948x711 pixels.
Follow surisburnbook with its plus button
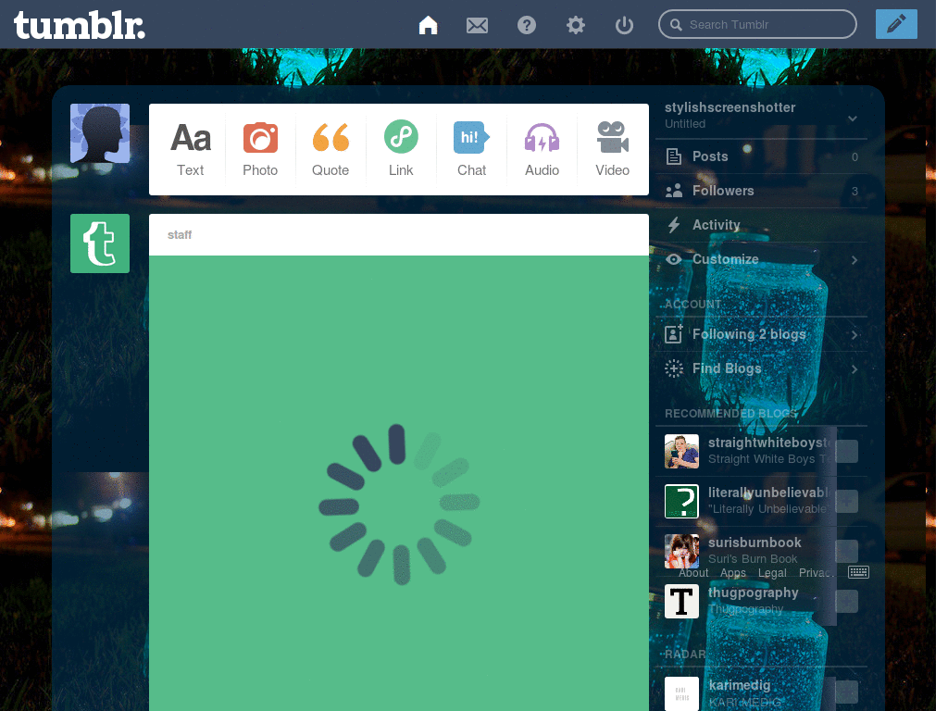point(846,552)
